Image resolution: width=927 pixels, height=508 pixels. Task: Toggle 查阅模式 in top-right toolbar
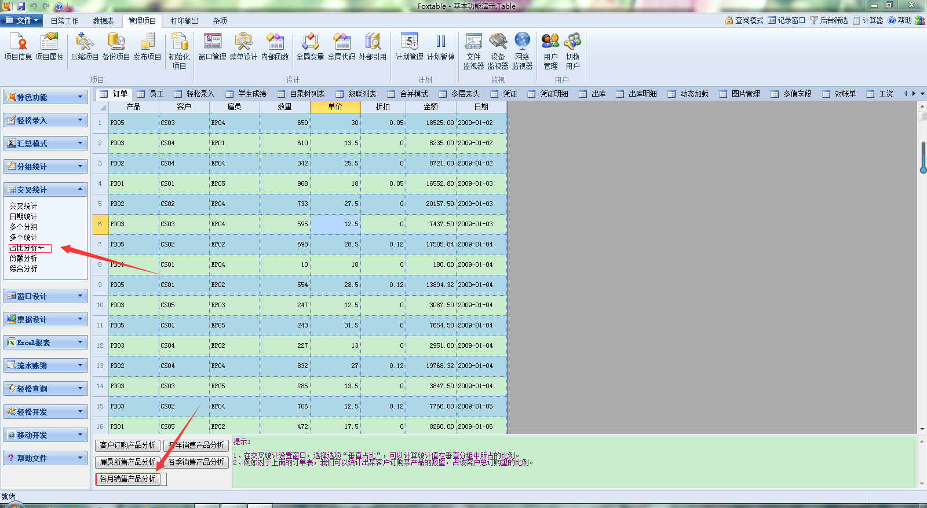[744, 20]
